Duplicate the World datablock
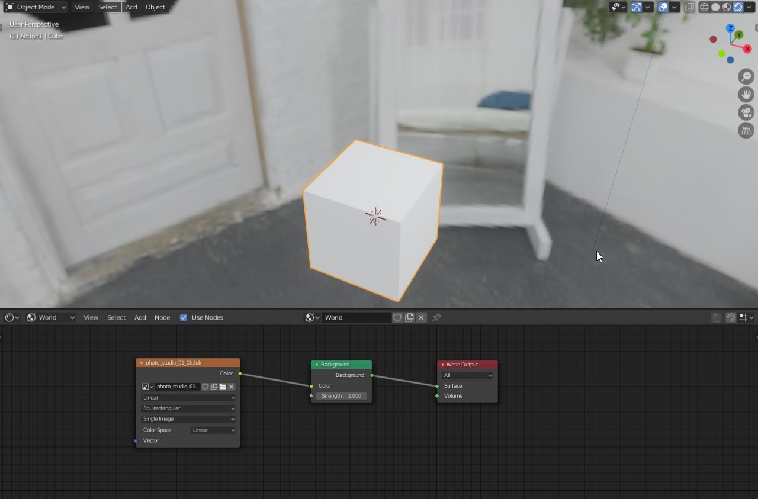Screen dimensions: 758x499 [x=409, y=317]
